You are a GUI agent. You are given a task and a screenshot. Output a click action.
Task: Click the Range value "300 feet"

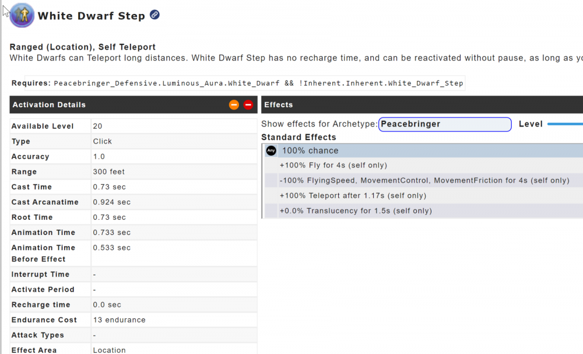pyautogui.click(x=108, y=172)
